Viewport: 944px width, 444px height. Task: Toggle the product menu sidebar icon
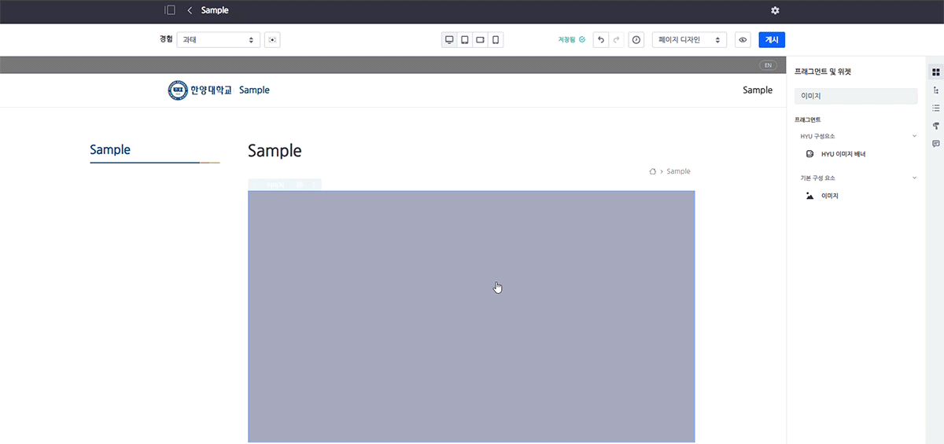(x=170, y=10)
